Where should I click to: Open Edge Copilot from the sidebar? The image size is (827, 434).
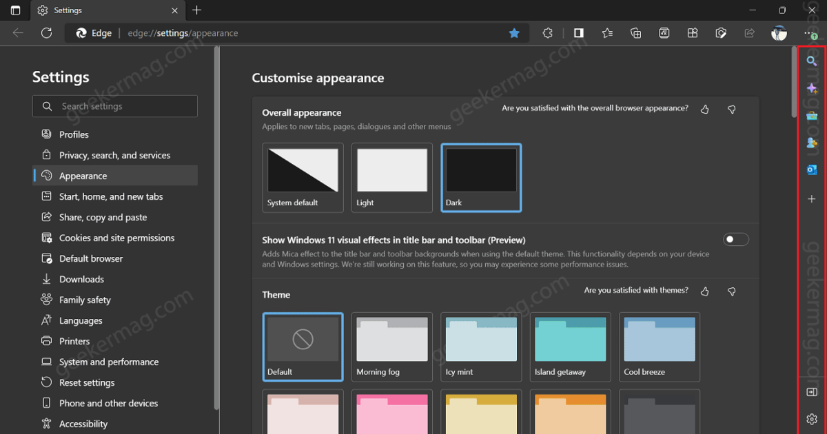pos(812,88)
